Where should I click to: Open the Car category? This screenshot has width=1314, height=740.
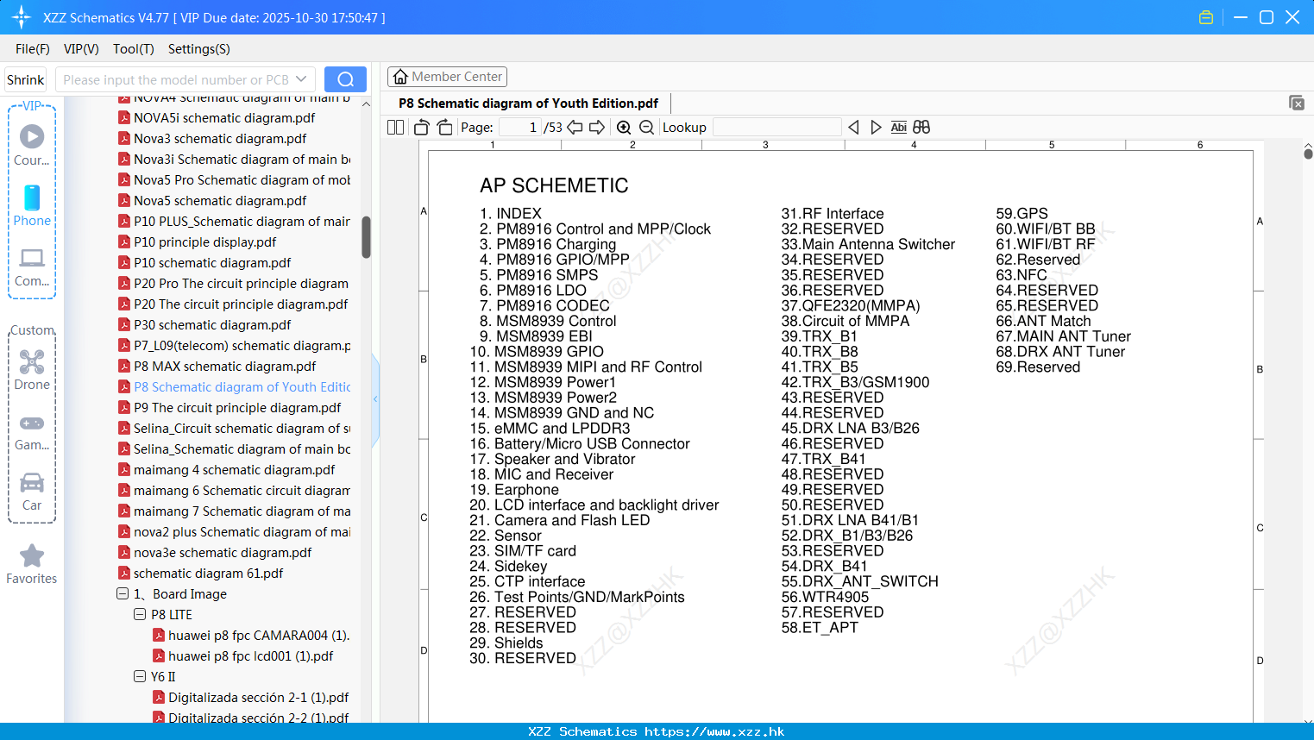pyautogui.click(x=32, y=492)
